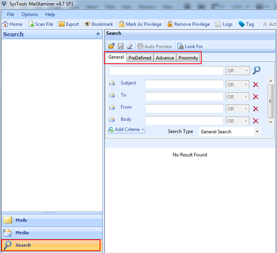Open the Mails navigation pane
This screenshot has width=277, height=253.
(52, 220)
